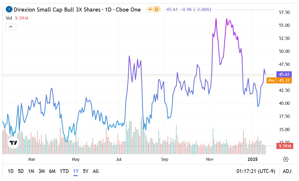Open the timezone menu at 01:17:21 (UTC-9)

coord(256,171)
